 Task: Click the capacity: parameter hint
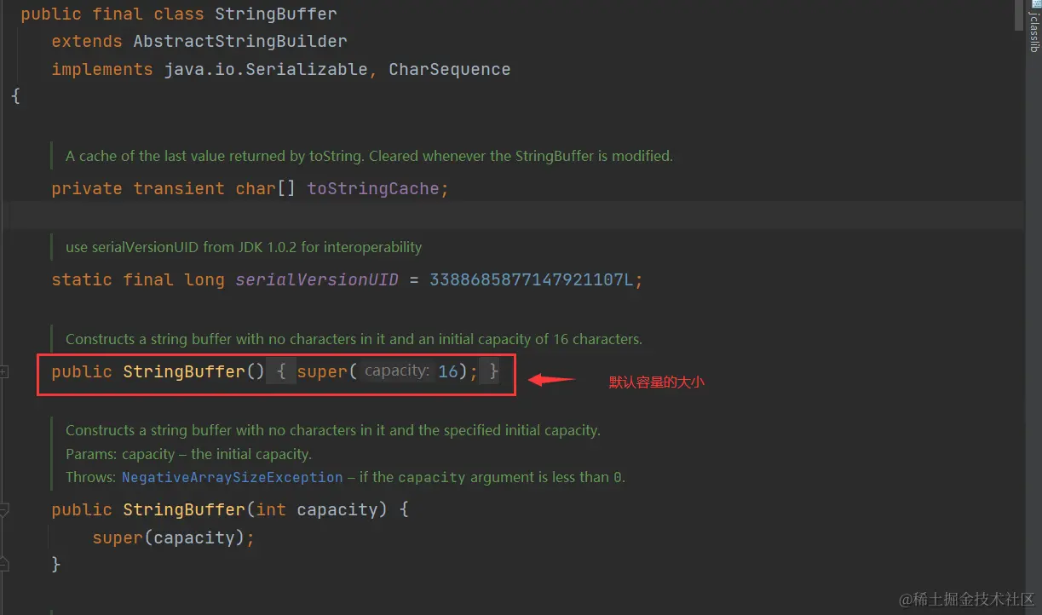coord(397,371)
